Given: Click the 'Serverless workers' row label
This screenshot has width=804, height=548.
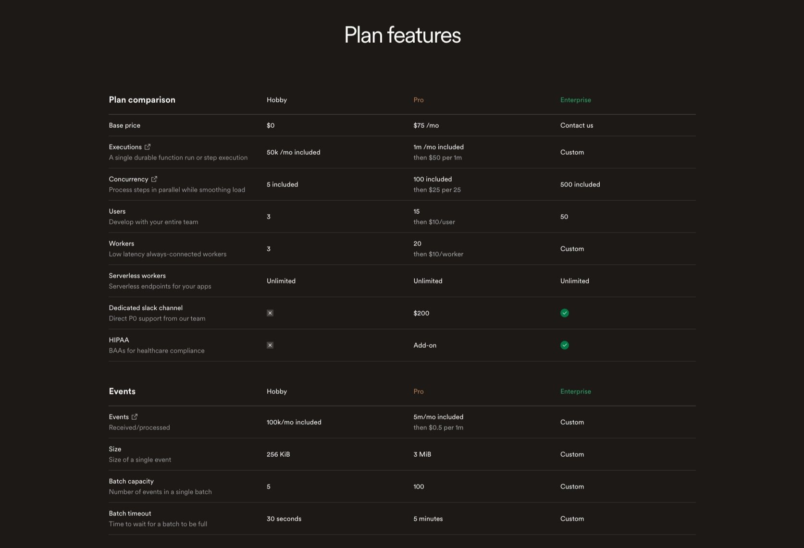Looking at the screenshot, I should pyautogui.click(x=137, y=276).
